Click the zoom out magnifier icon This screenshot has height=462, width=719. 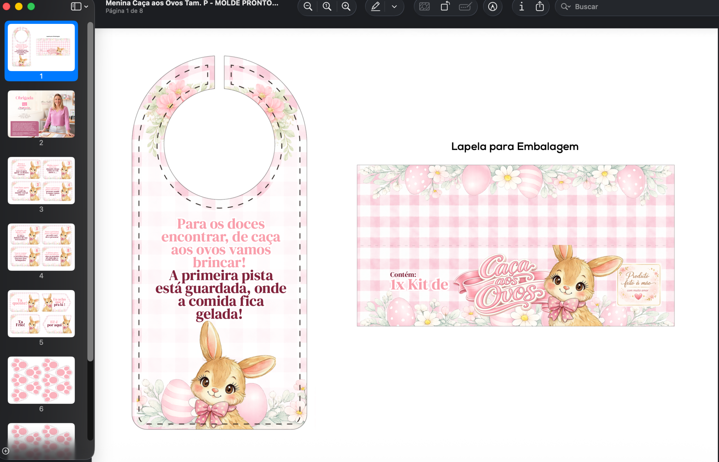tap(308, 6)
